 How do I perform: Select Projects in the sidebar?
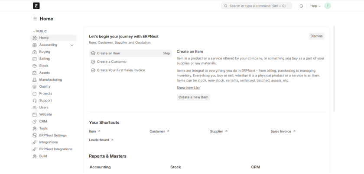[45, 94]
